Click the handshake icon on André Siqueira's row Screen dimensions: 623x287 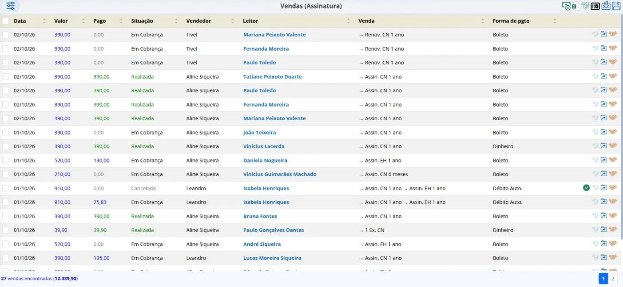[613, 244]
